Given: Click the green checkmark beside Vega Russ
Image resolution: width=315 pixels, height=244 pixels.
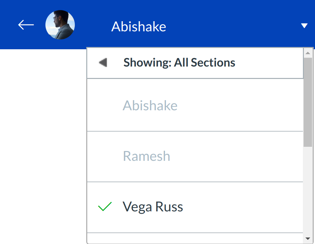Looking at the screenshot, I should [105, 207].
